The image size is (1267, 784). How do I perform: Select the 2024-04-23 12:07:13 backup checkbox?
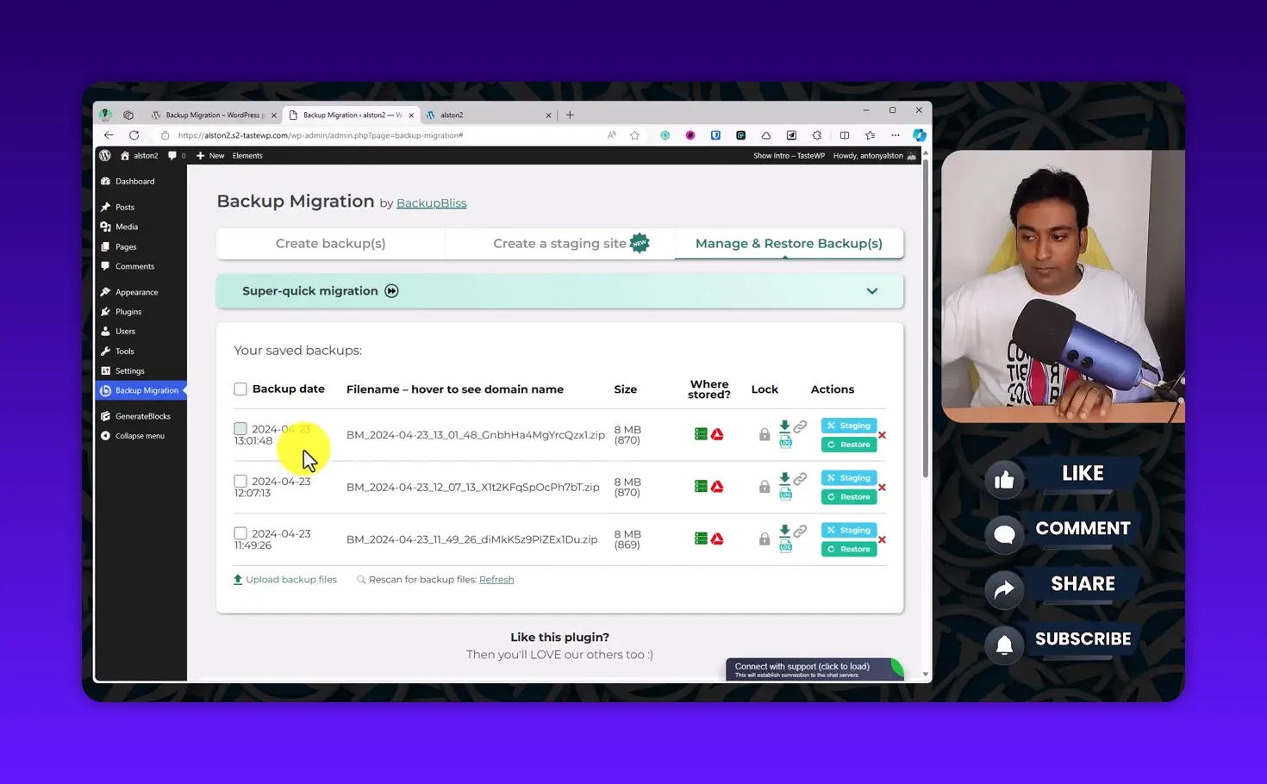click(240, 482)
